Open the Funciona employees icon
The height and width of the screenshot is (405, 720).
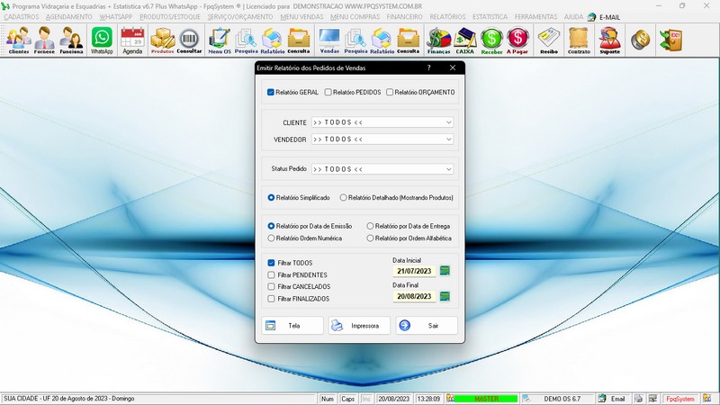tap(71, 40)
